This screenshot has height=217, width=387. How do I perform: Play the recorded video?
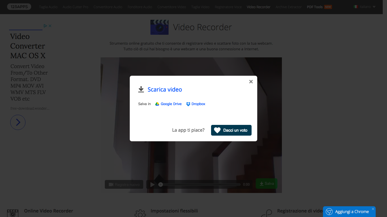click(152, 185)
